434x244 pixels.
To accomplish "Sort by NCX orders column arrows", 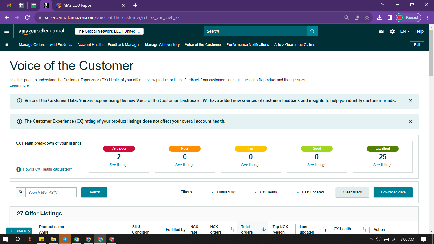I will (x=232, y=229).
